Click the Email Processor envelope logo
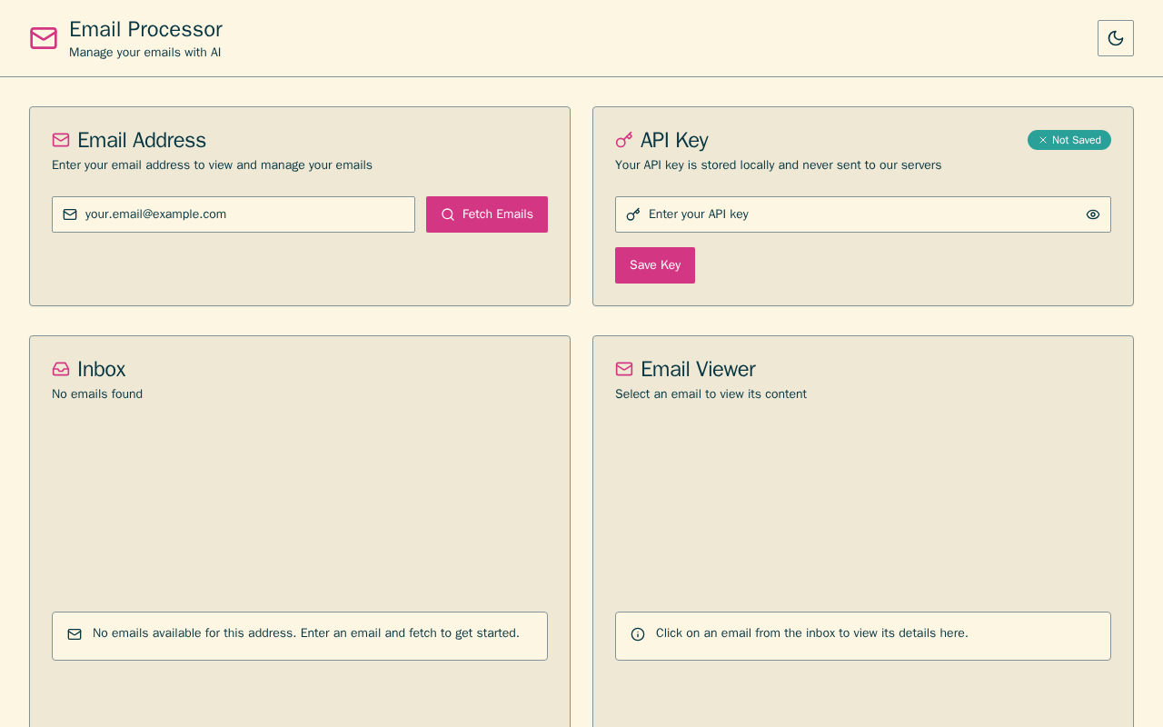 click(44, 38)
